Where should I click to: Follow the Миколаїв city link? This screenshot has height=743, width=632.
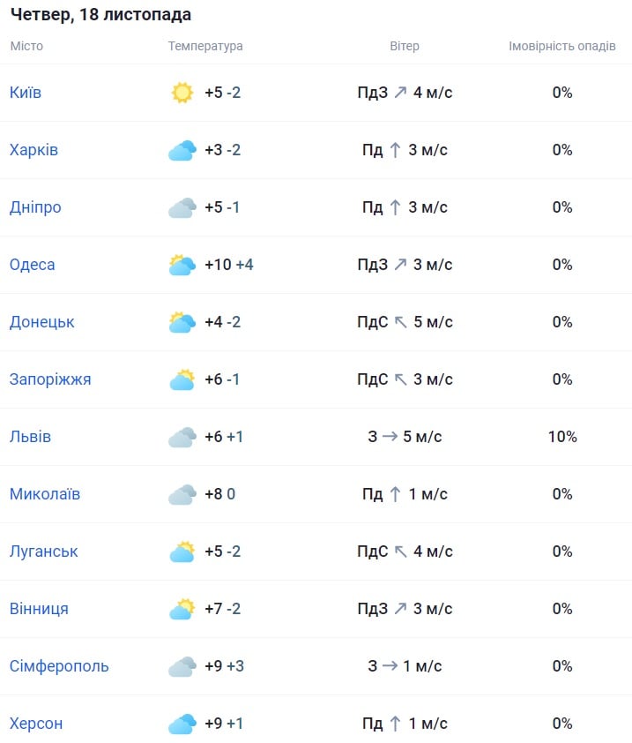click(45, 494)
